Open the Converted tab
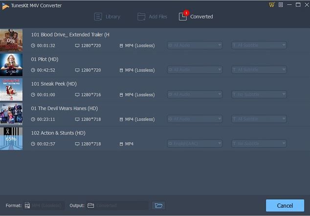310x216 pixels. pyautogui.click(x=196, y=17)
